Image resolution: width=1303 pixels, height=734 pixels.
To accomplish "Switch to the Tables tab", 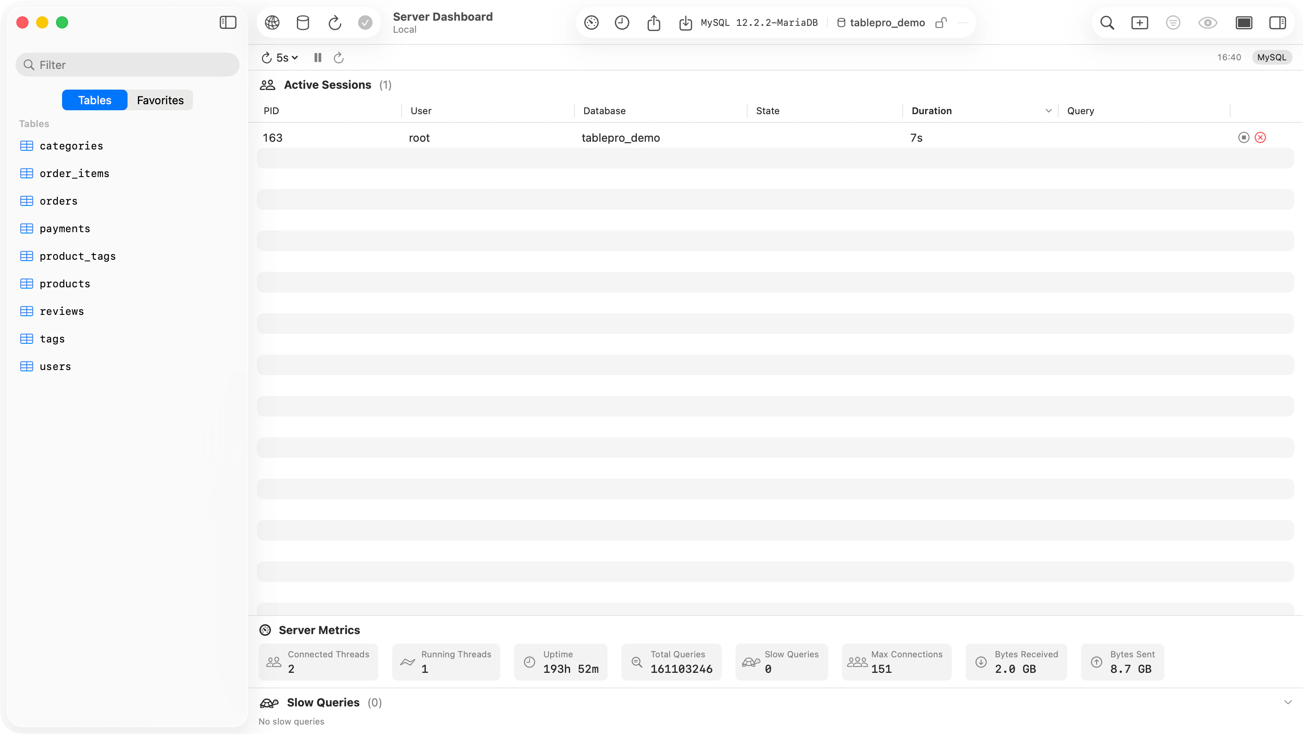I will pos(94,100).
